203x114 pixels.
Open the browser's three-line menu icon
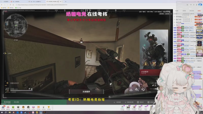[x=194, y=5]
